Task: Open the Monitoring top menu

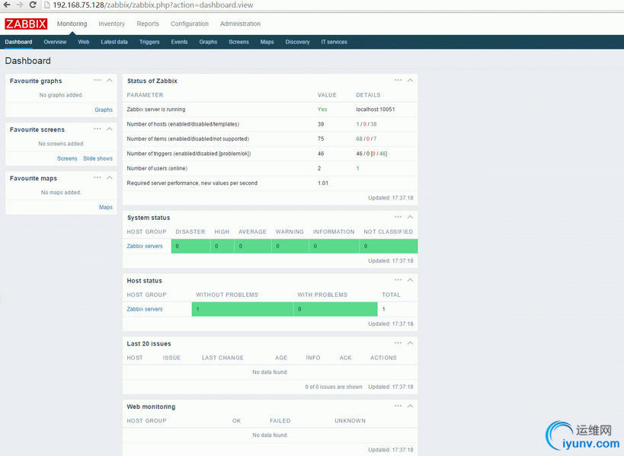Action: tap(72, 24)
